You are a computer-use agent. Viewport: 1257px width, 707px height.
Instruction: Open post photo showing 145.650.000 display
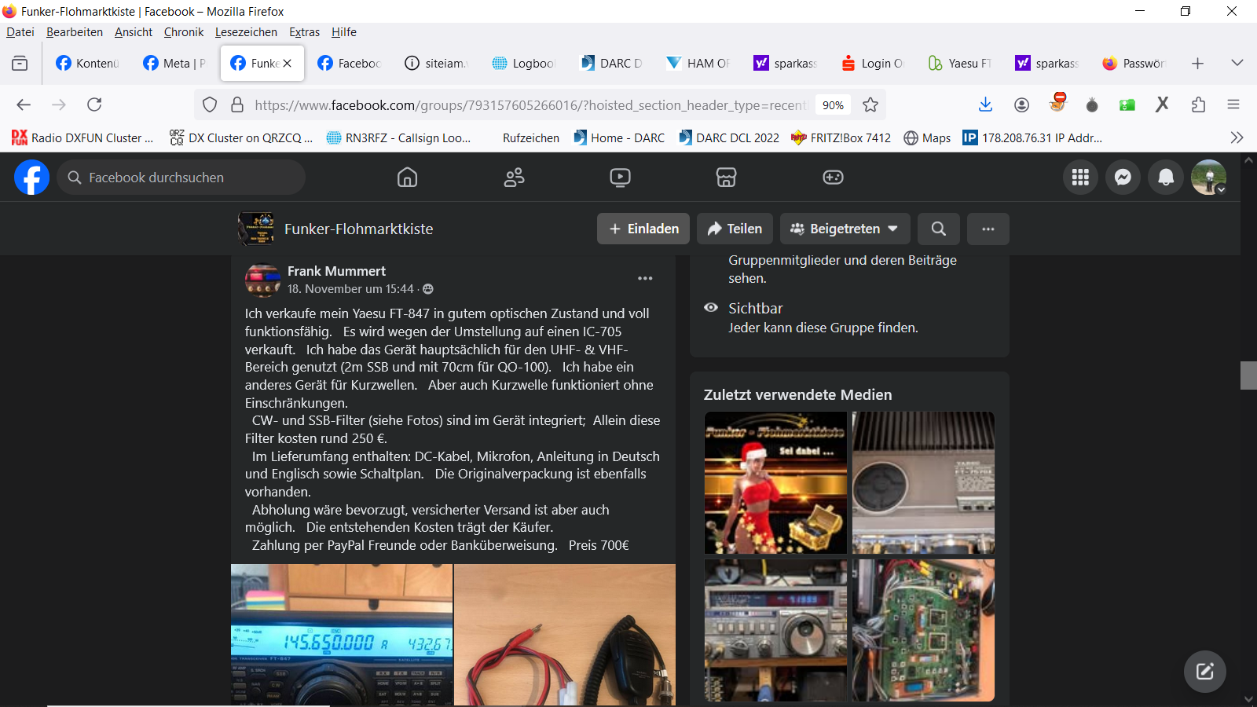(342, 635)
